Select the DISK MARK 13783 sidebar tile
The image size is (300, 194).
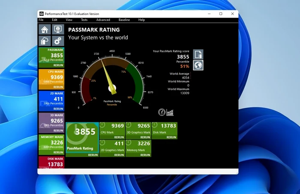click(x=51, y=162)
